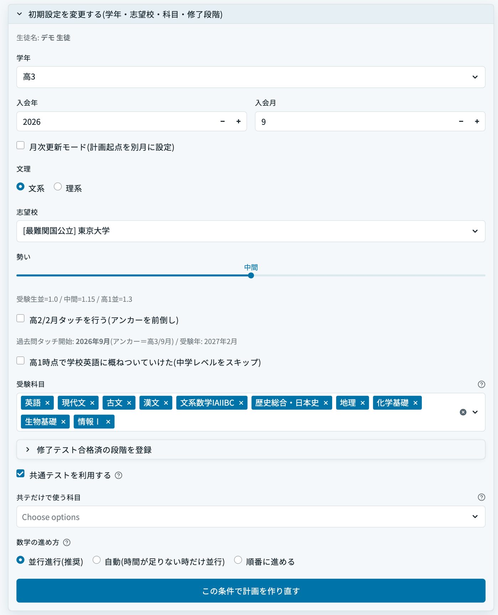The height and width of the screenshot is (615, 498).
Task: Remove the 歴史総合・日本史 subject tag
Action: point(325,403)
